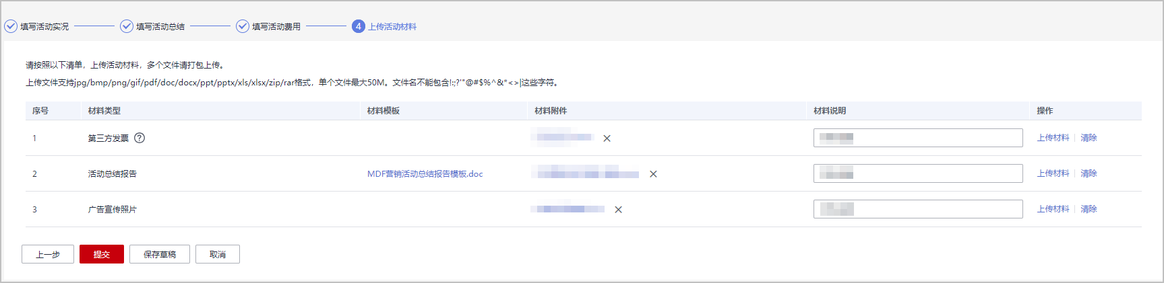Click the 保存草稿 button
Image resolution: width=1164 pixels, height=283 pixels.
160,254
